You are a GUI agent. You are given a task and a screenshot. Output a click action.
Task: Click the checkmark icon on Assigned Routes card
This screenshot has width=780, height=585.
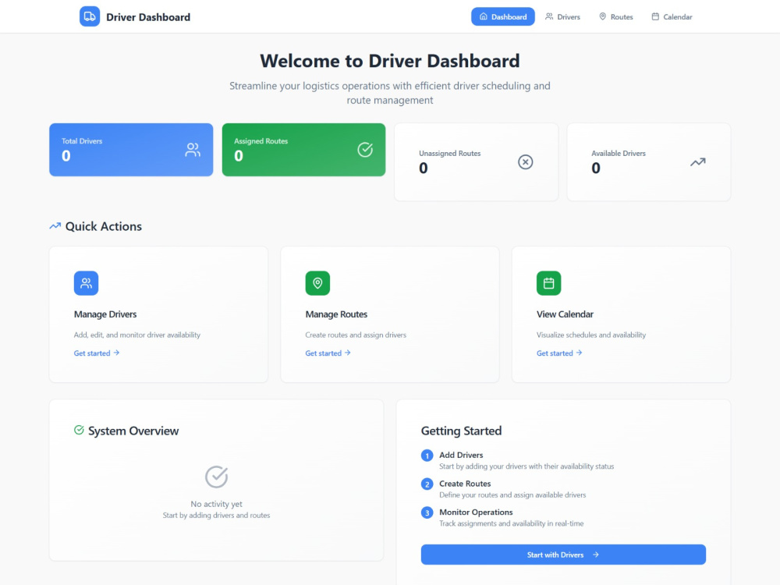pos(365,150)
